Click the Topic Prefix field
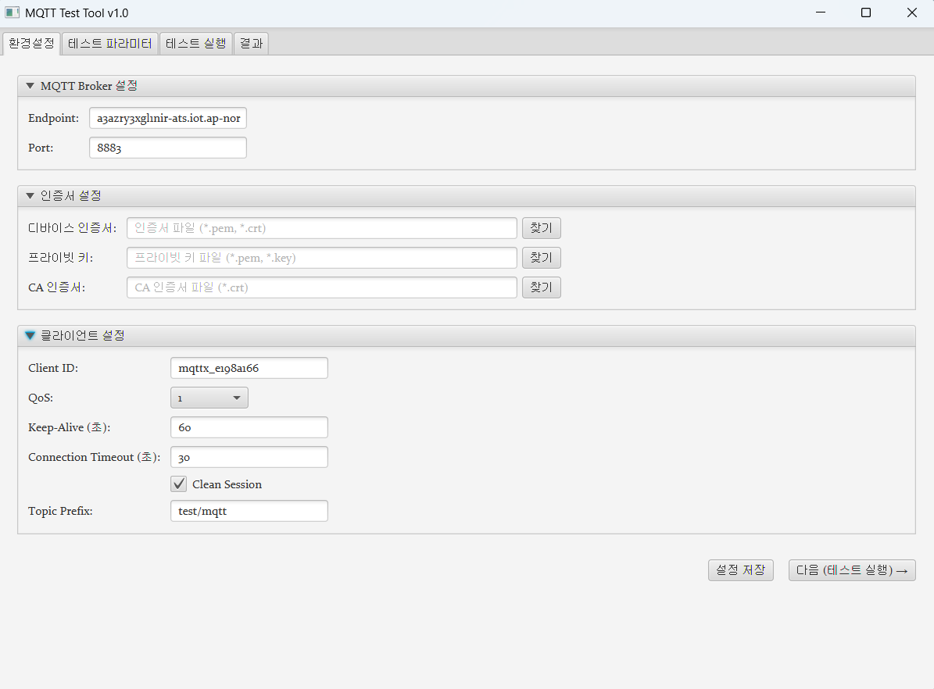This screenshot has height=689, width=934. coord(249,511)
